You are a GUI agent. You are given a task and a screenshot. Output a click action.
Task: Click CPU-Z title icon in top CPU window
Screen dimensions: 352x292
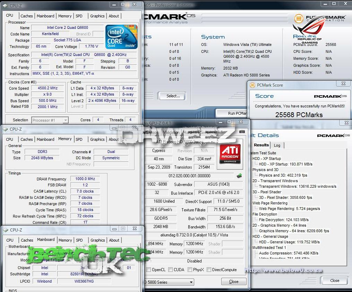tap(5, 6)
